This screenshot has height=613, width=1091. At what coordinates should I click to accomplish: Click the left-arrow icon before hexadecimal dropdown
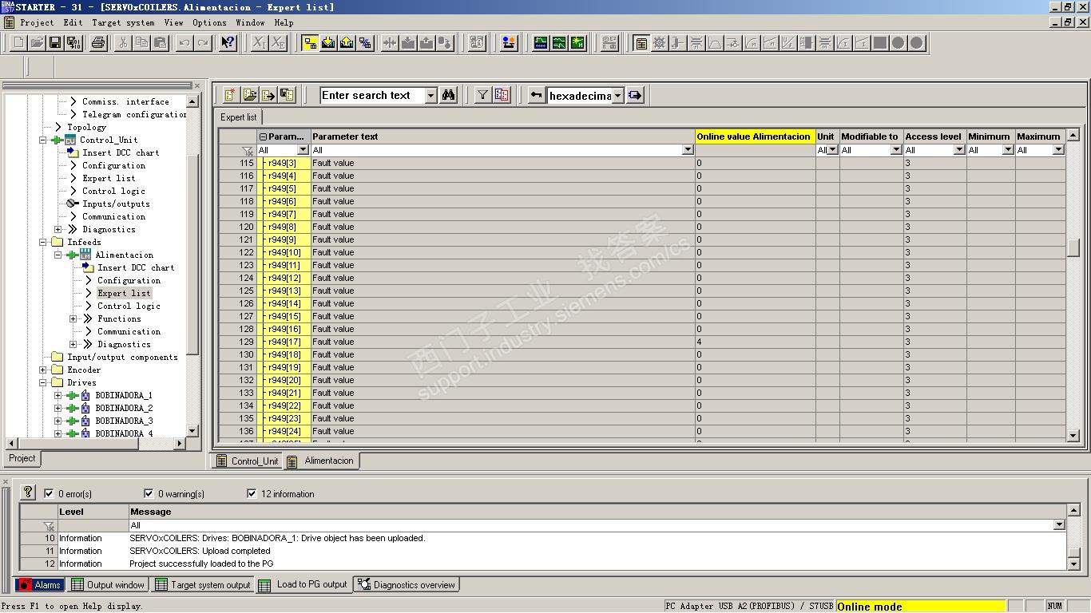point(537,95)
